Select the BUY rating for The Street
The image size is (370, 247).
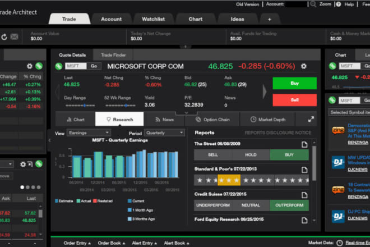[289, 155]
